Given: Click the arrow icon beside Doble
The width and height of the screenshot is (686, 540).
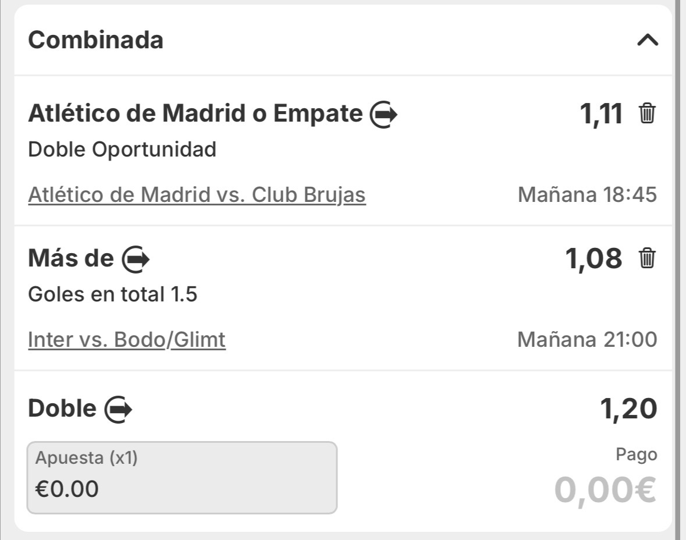Looking at the screenshot, I should point(118,410).
